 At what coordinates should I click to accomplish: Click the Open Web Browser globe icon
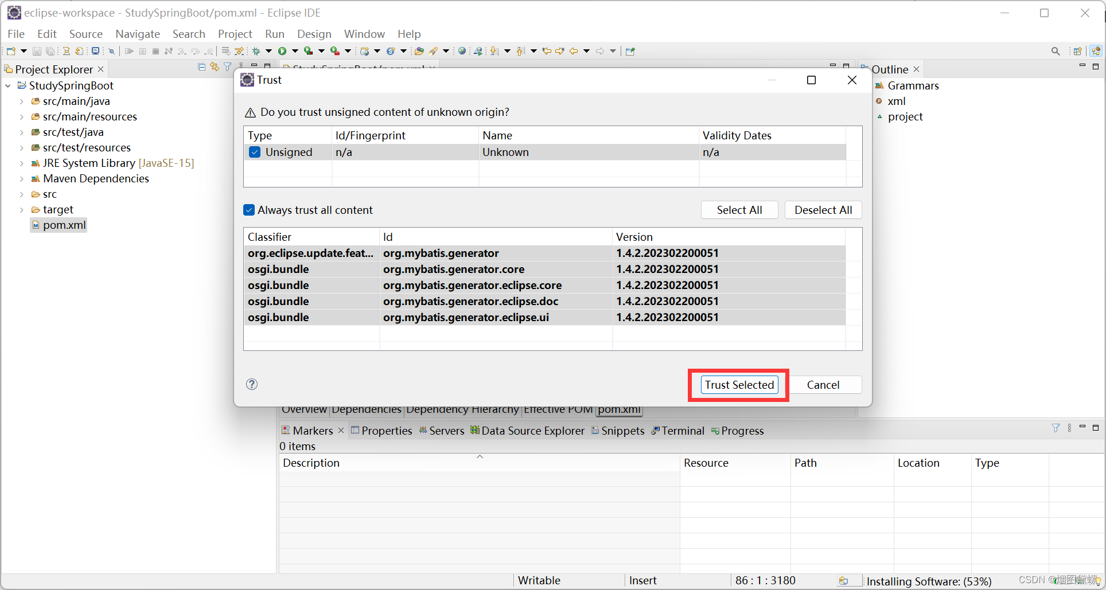click(462, 51)
